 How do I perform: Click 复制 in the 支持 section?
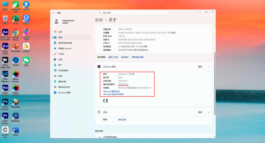(200, 112)
